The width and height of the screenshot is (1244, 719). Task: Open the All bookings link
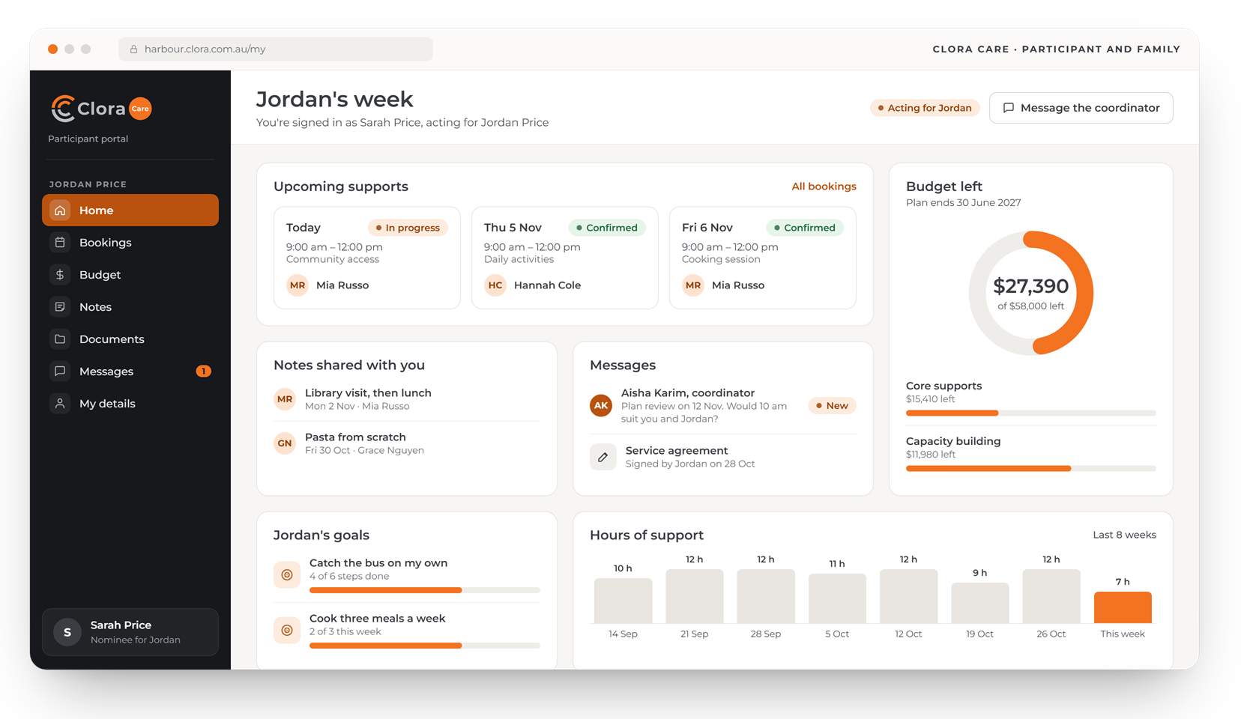824,186
